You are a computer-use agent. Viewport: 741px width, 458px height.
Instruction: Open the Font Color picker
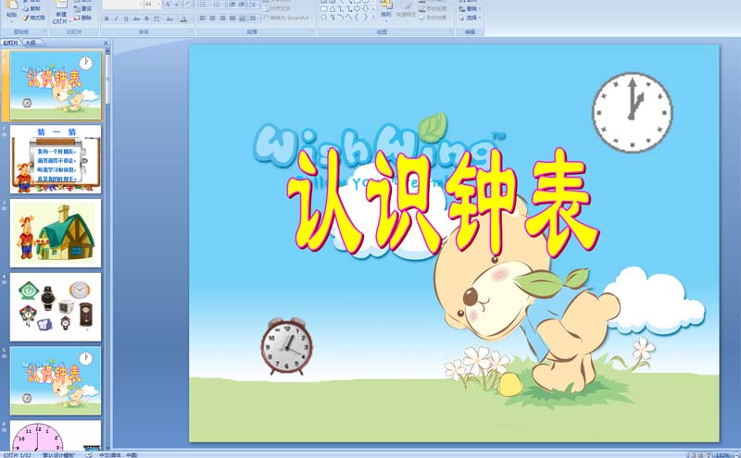(x=184, y=19)
